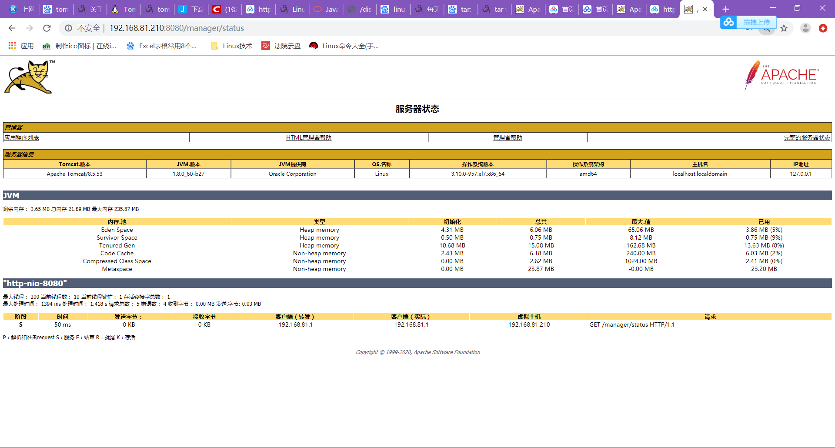Click the JVM section heading
This screenshot has height=448, width=835.
pyautogui.click(x=11, y=196)
